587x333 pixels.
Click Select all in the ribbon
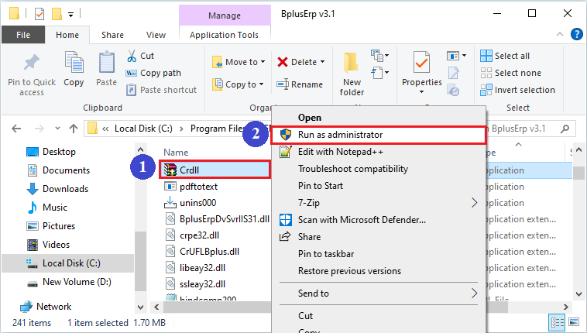coord(512,56)
